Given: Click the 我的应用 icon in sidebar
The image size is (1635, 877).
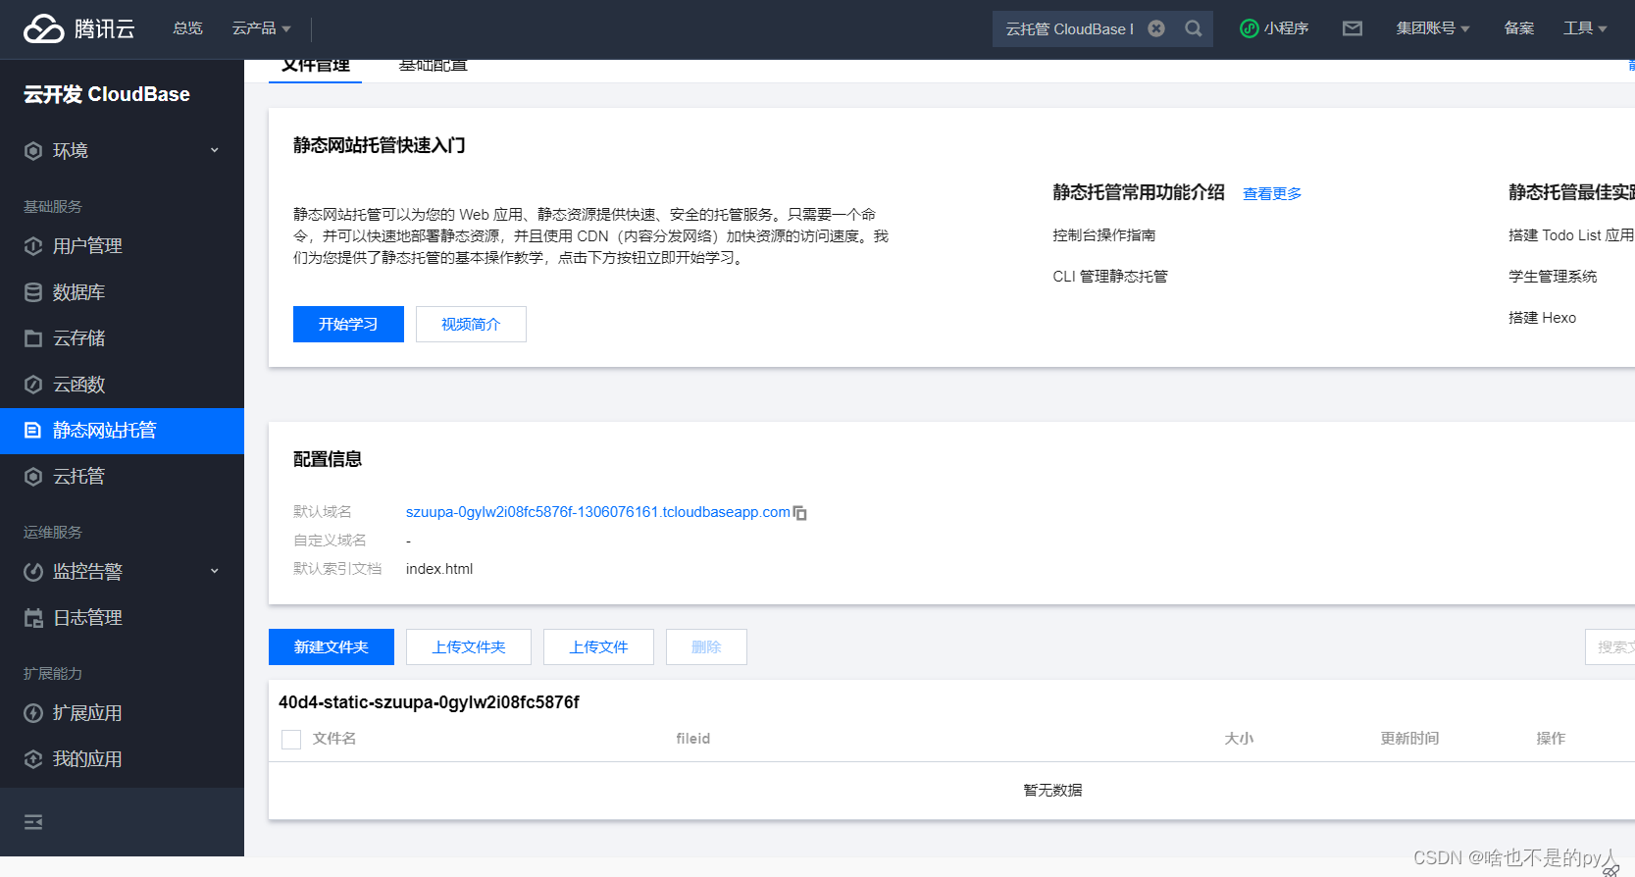Looking at the screenshot, I should 33,759.
